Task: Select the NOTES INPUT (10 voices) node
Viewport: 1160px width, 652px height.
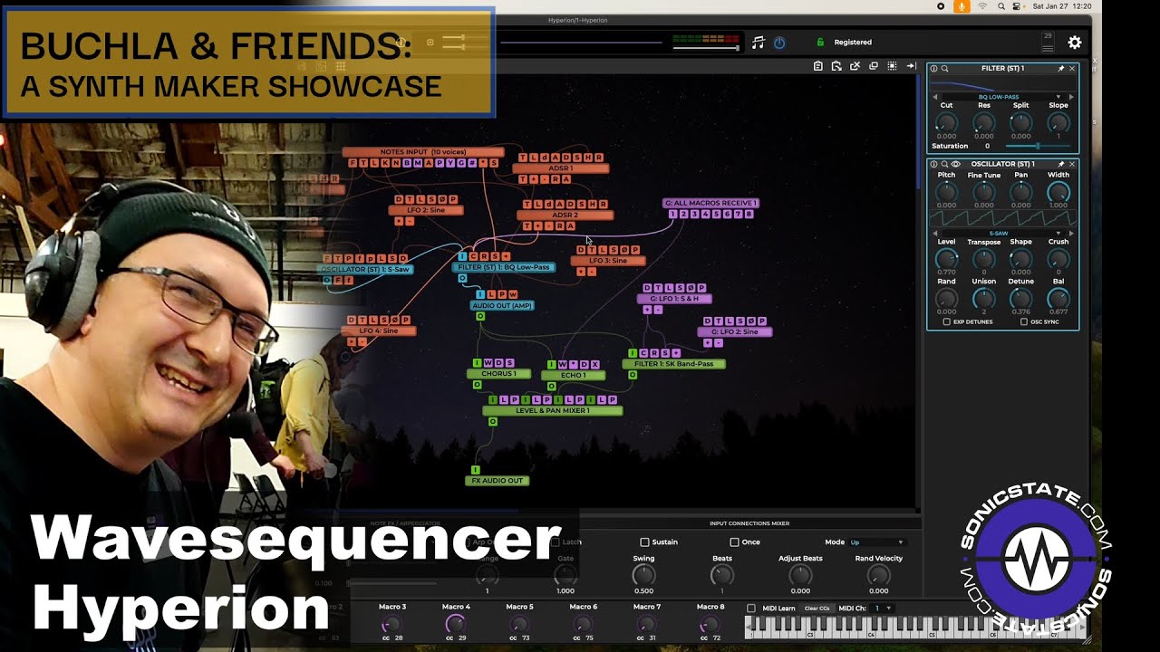Action: (422, 152)
